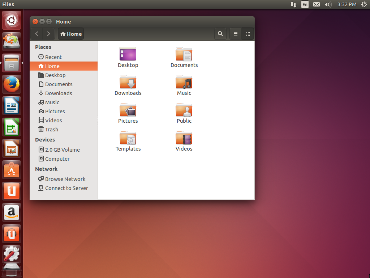Image resolution: width=370 pixels, height=278 pixels.
Task: Open Ubuntu Software Center launcher icon
Action: pos(12,170)
